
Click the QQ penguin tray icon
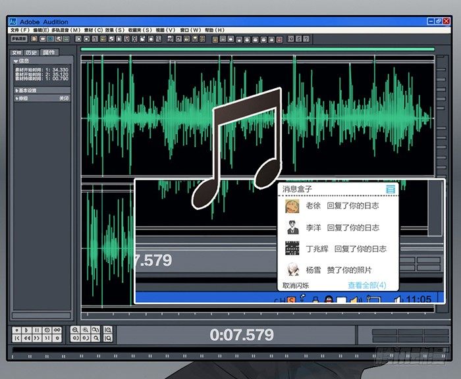click(x=329, y=300)
